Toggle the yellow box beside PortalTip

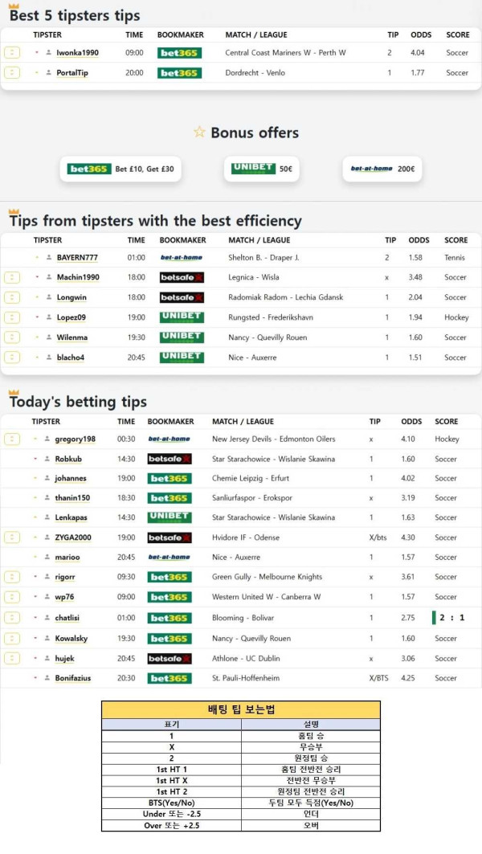12,73
